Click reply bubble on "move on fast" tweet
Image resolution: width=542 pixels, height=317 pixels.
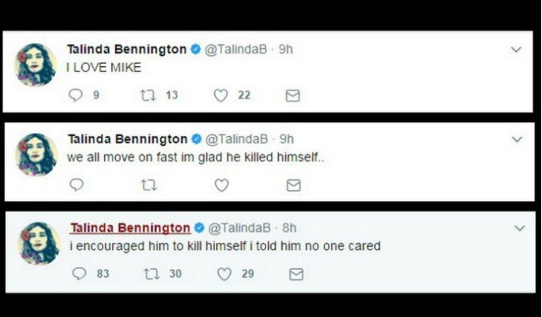pos(76,185)
